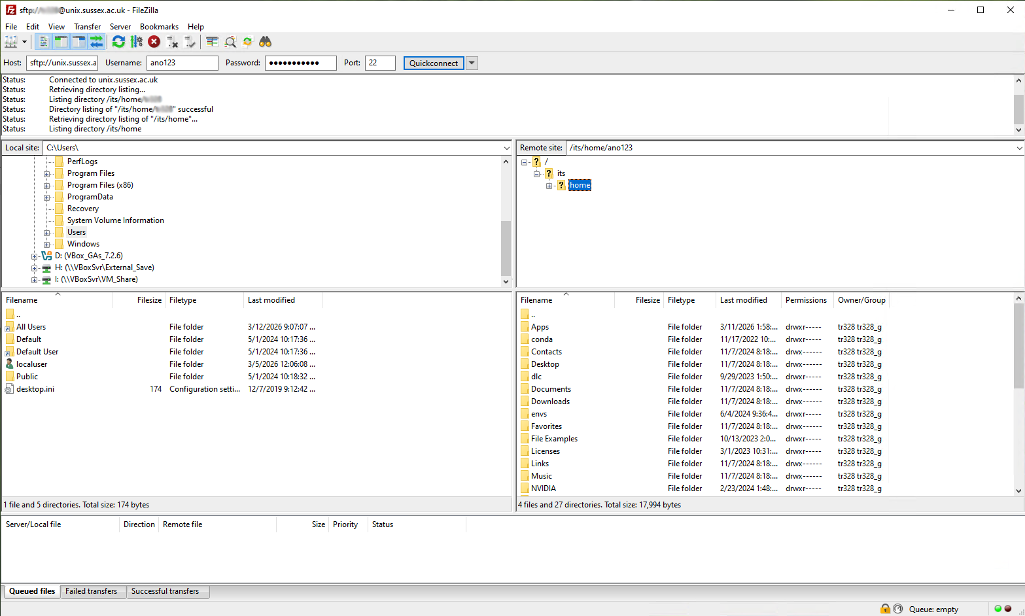
Task: Collapse the home folder in remote tree
Action: 549,185
